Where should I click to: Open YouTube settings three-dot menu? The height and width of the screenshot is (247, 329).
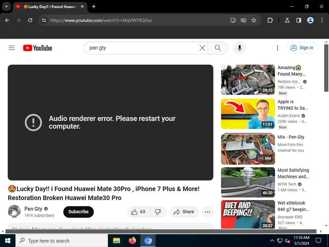click(277, 48)
